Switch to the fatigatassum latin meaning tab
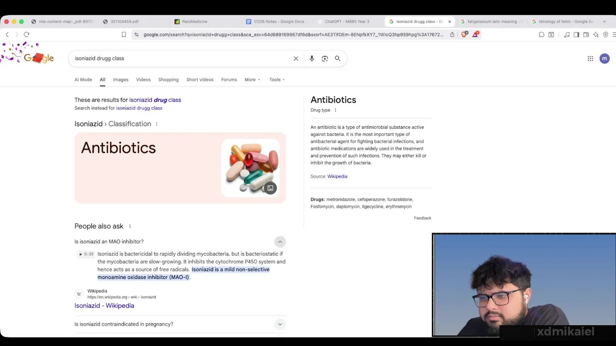This screenshot has height=346, width=616. [x=492, y=22]
